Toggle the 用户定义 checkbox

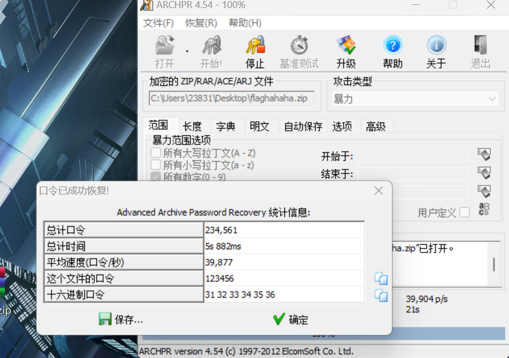pyautogui.click(x=464, y=212)
